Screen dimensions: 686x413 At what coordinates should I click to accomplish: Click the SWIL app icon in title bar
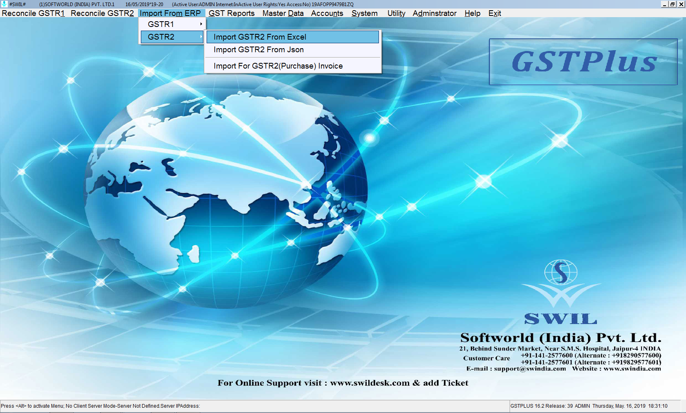tap(4, 4)
